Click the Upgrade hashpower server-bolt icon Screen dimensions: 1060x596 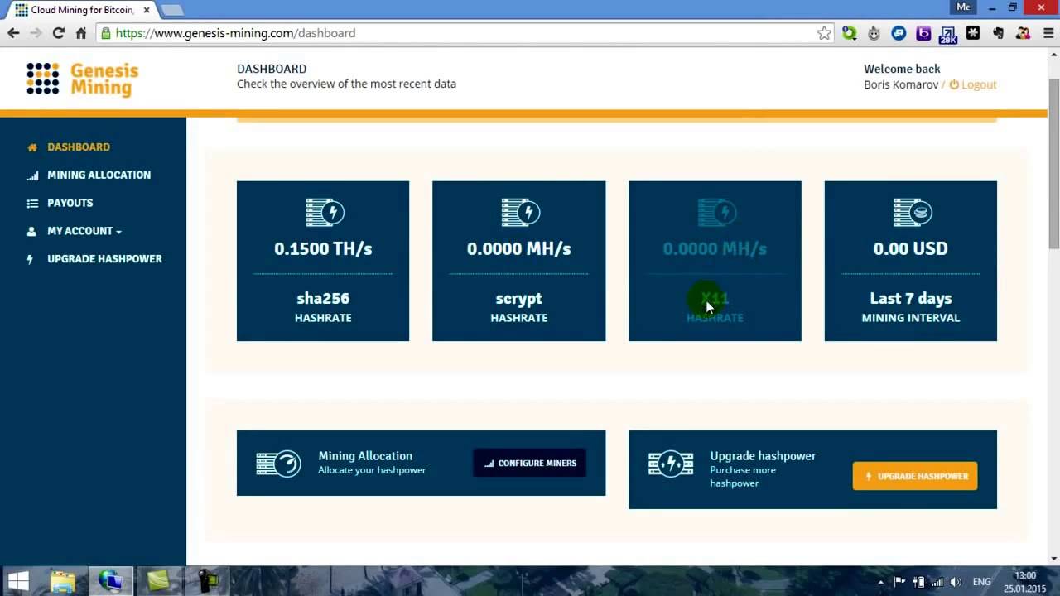tap(670, 464)
